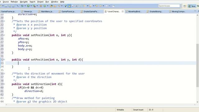Viewport: 199px width, 112px height.
Task: Click the Search flashlight toolbar icon
Action: [x=59, y=6]
